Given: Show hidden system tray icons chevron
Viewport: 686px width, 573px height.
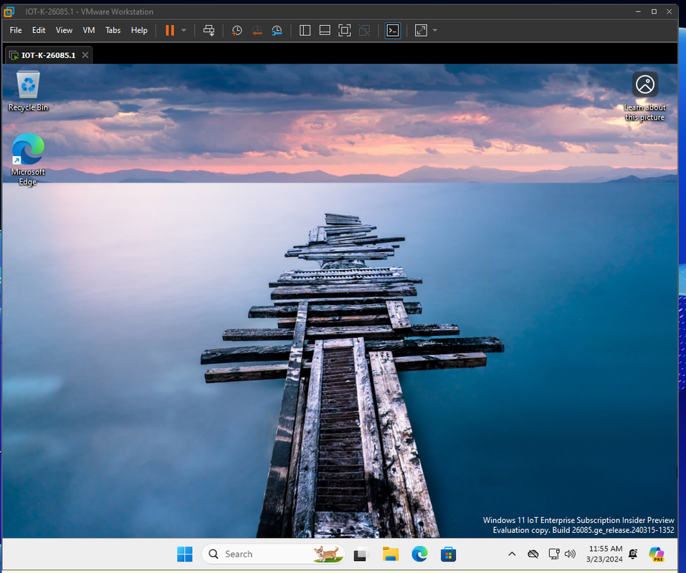Looking at the screenshot, I should tap(512, 554).
